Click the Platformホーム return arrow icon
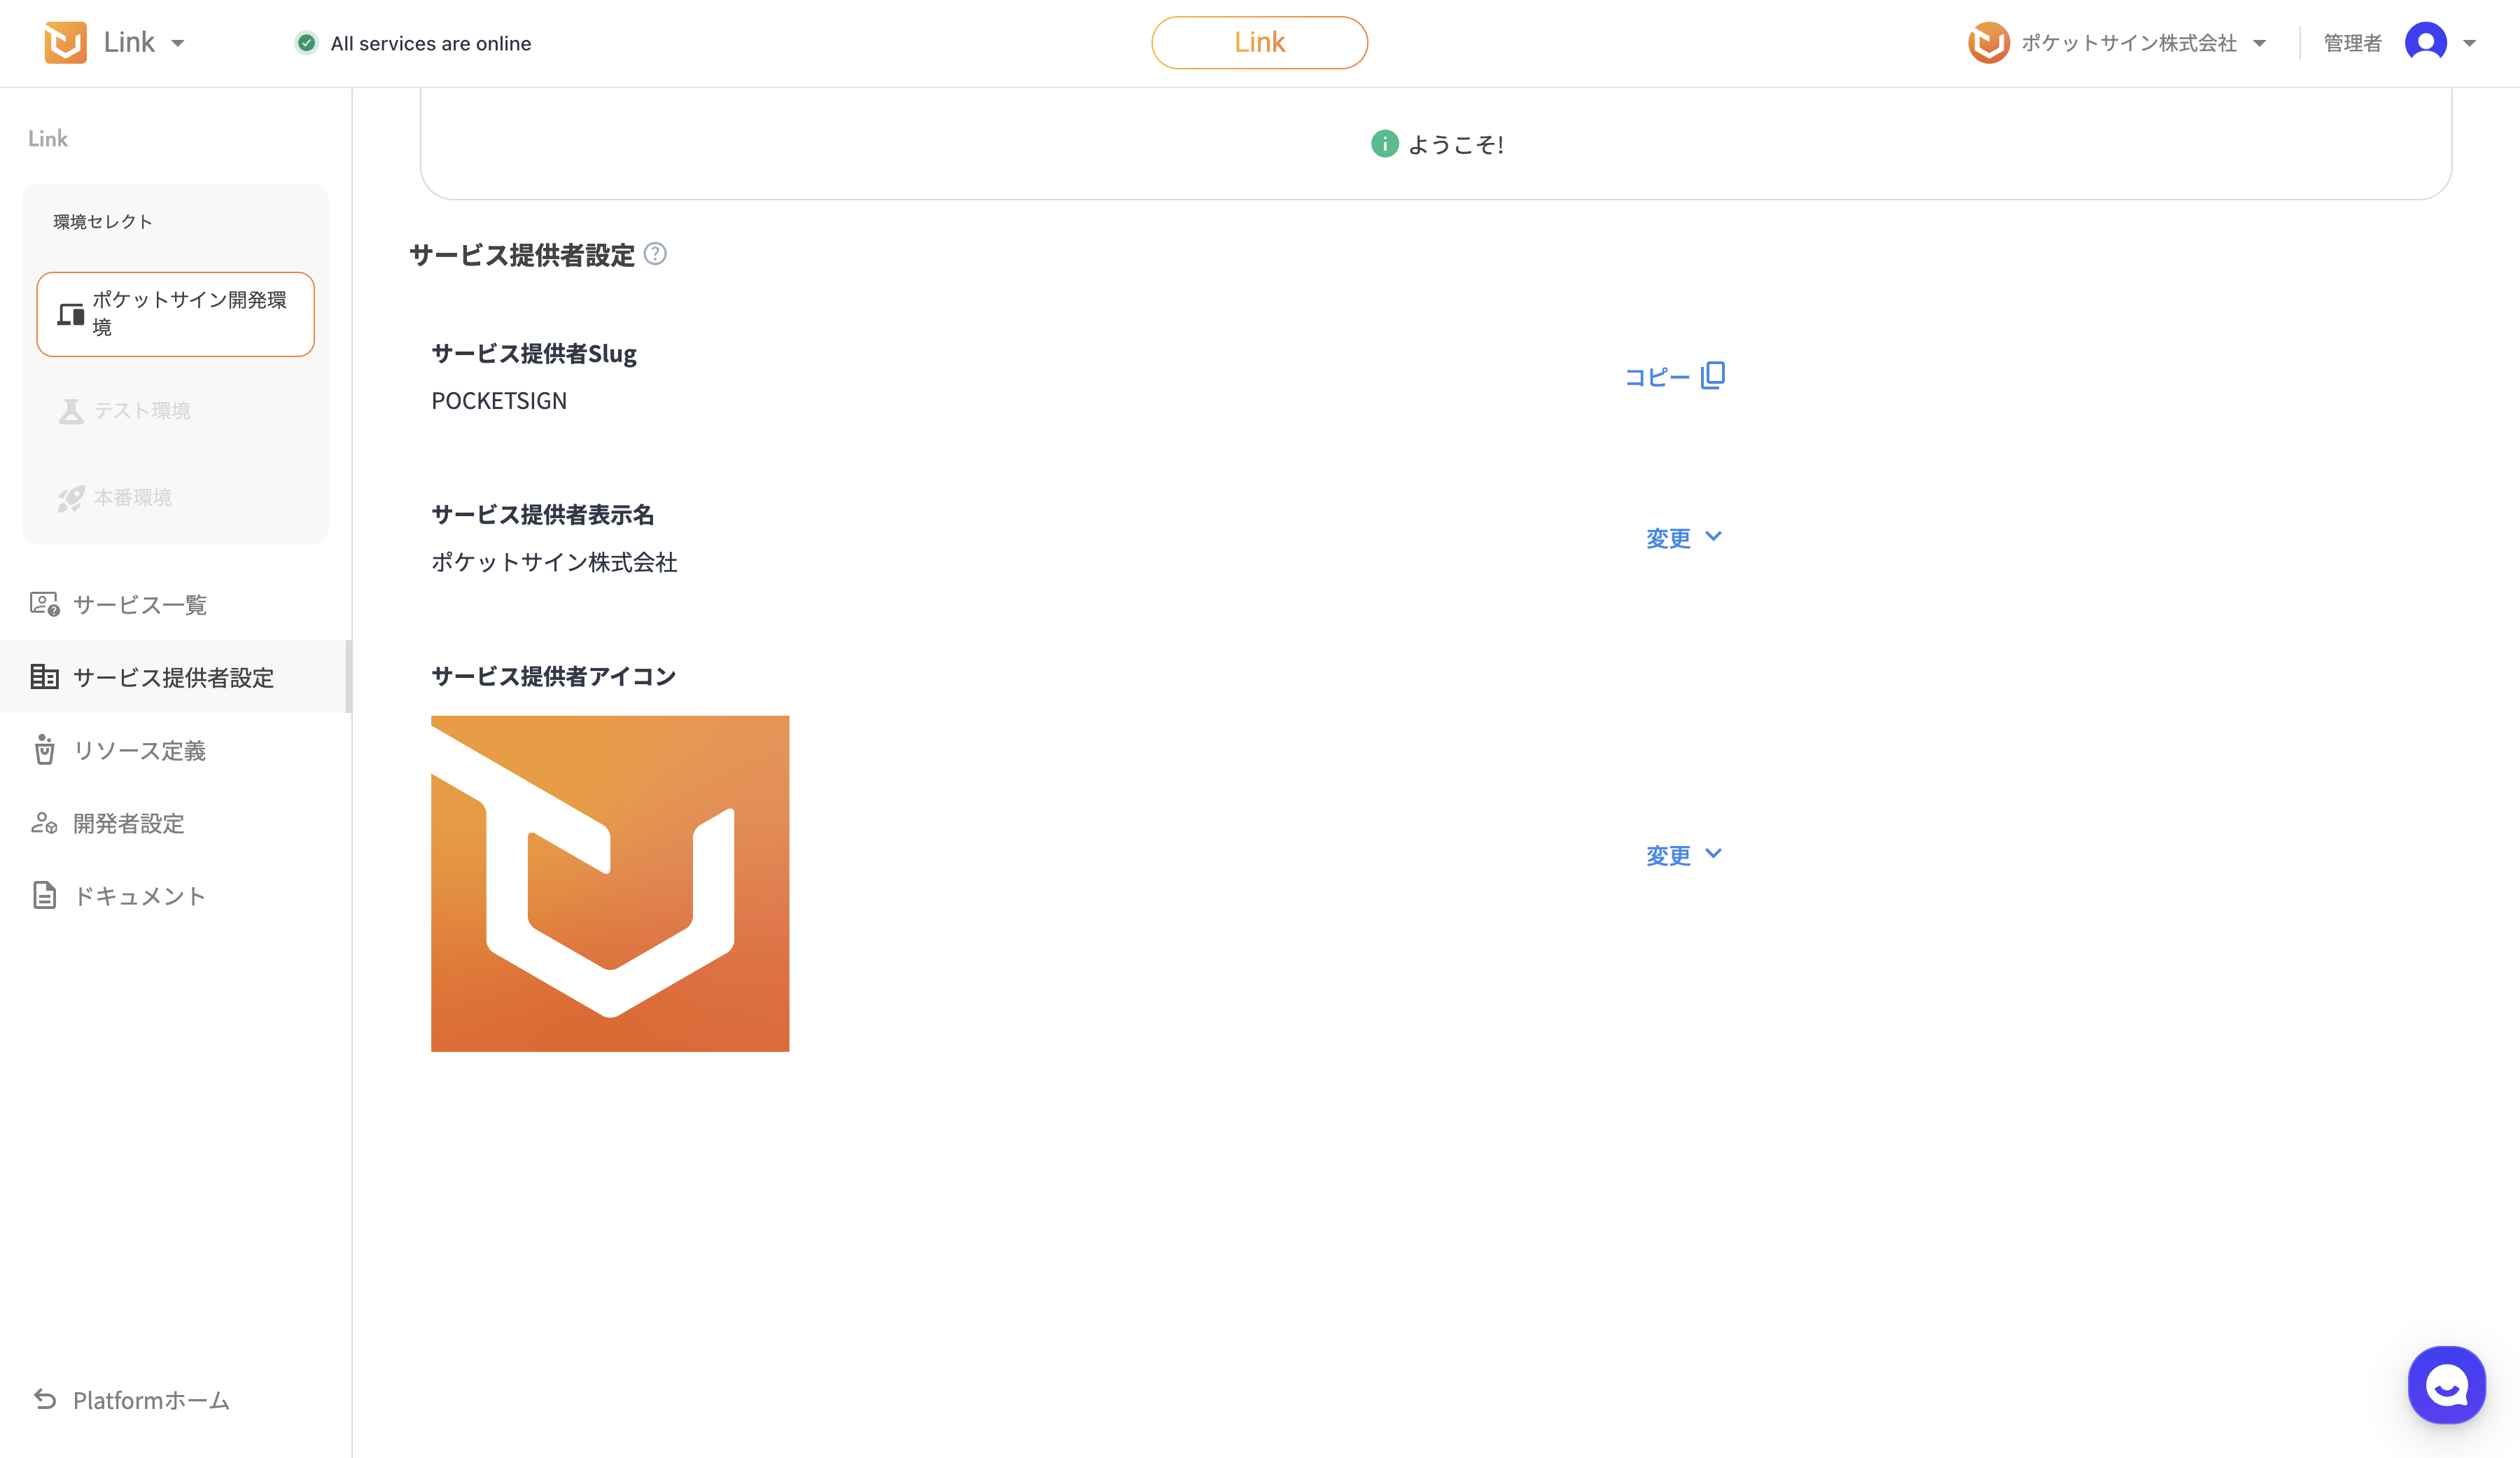 pyautogui.click(x=45, y=1399)
